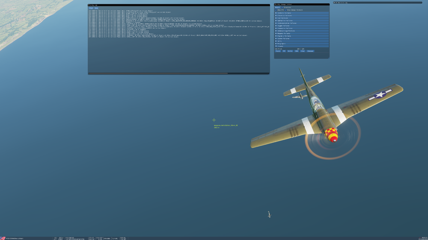
Task: Expand Electrics Failures section
Action: click(302, 15)
